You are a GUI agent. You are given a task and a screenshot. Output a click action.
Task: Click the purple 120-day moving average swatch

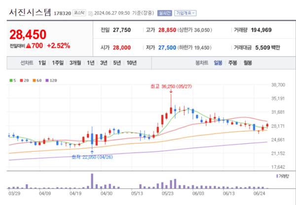click(47, 80)
